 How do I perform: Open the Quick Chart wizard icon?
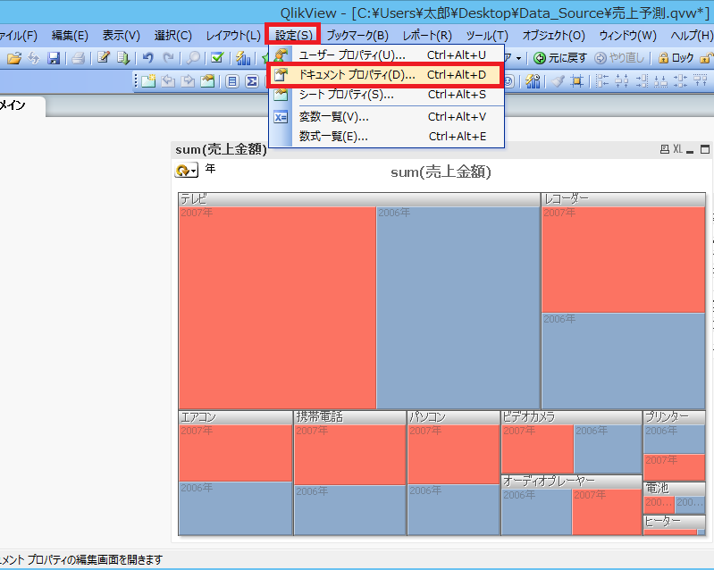pyautogui.click(x=242, y=58)
